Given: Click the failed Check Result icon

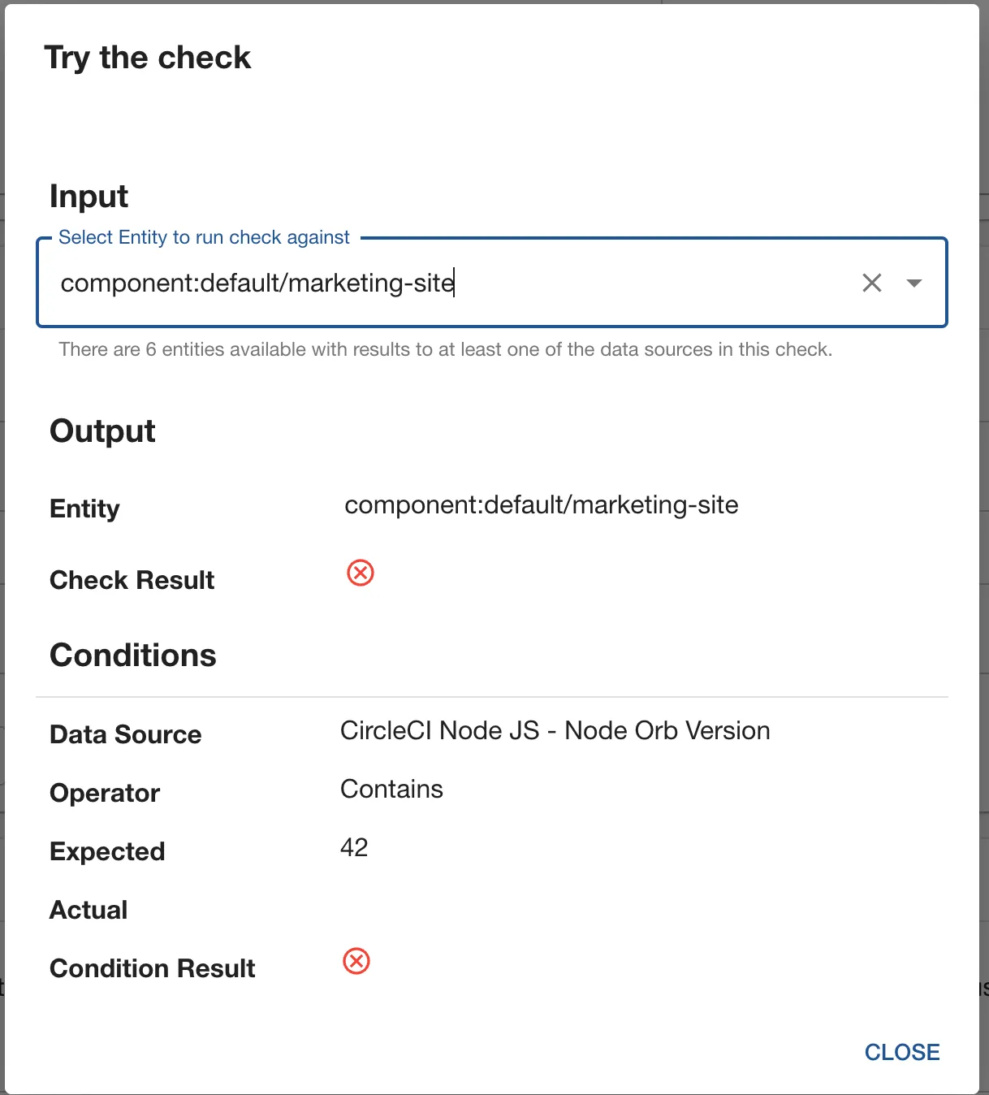Looking at the screenshot, I should tap(361, 573).
